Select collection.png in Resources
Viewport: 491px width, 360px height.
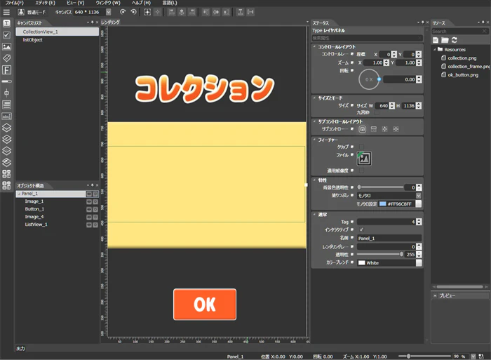tap(462, 58)
